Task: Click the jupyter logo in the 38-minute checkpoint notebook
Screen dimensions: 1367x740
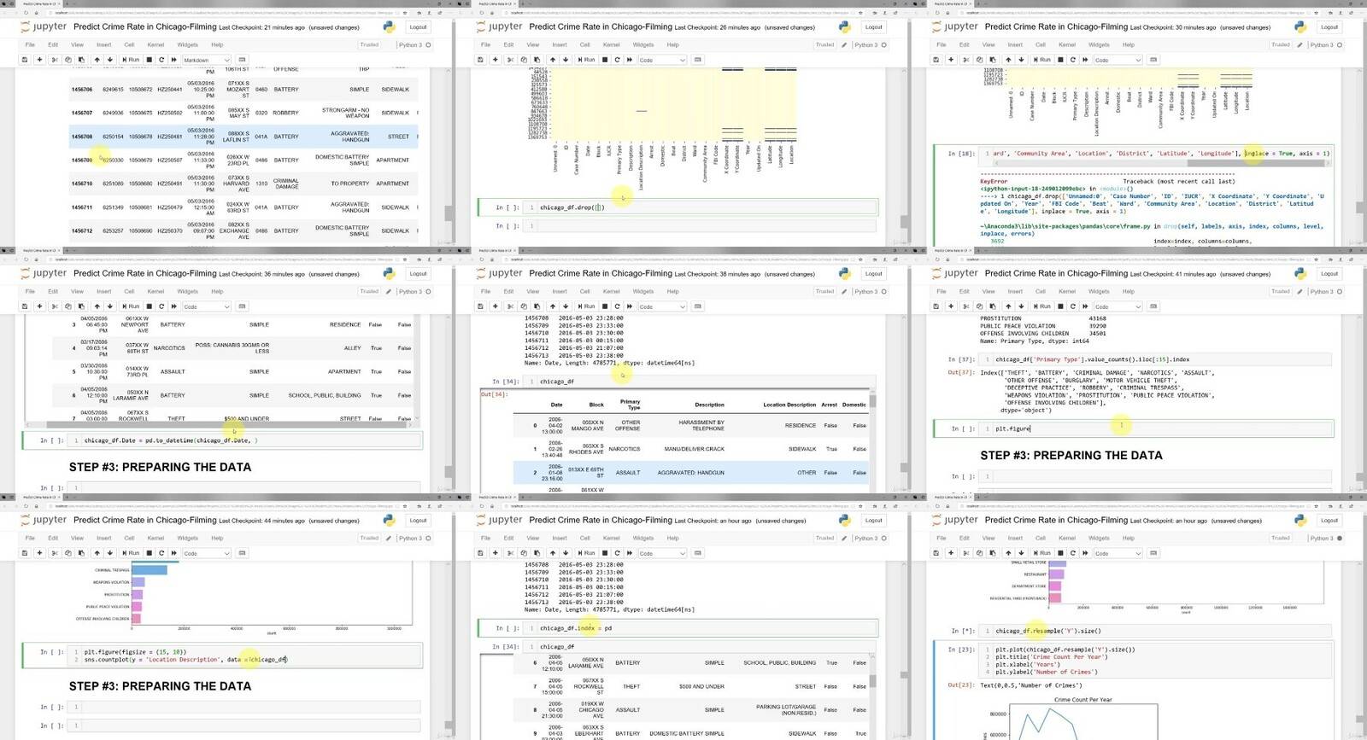Action: click(x=500, y=273)
